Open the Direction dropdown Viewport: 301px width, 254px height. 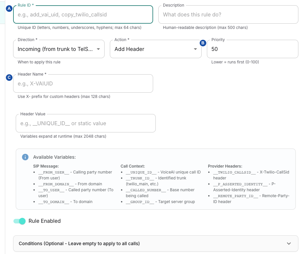coord(59,49)
